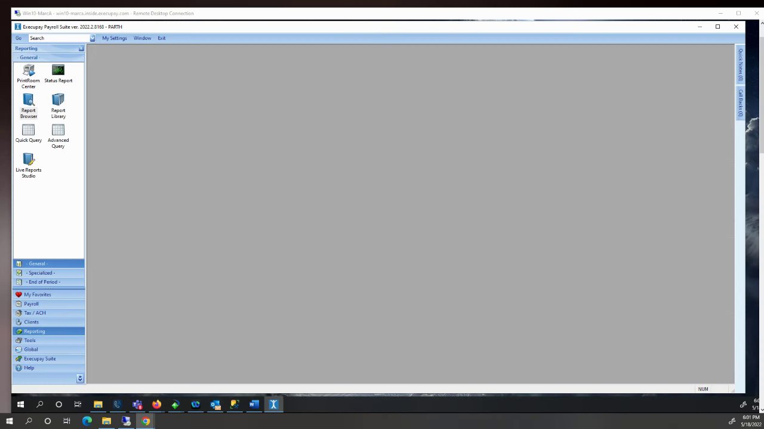Switch to the - Specialized - group
Viewport: 764px width, 429px height.
tap(48, 273)
